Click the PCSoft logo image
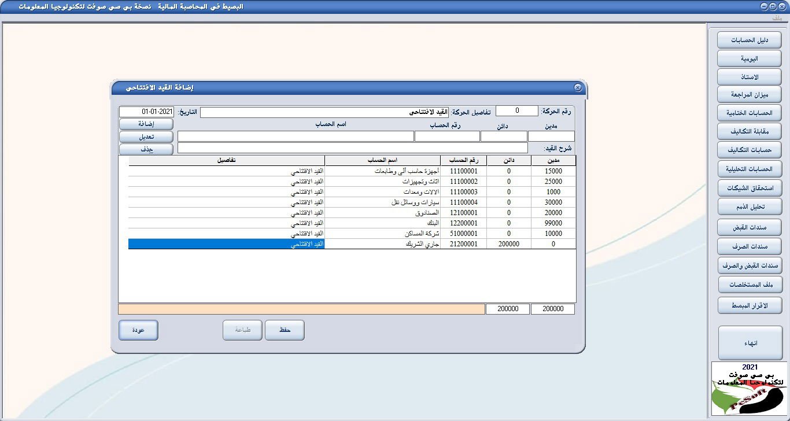 [749, 389]
